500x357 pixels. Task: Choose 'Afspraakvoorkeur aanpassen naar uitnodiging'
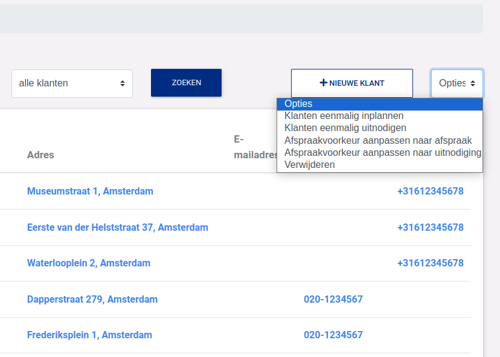coord(382,152)
